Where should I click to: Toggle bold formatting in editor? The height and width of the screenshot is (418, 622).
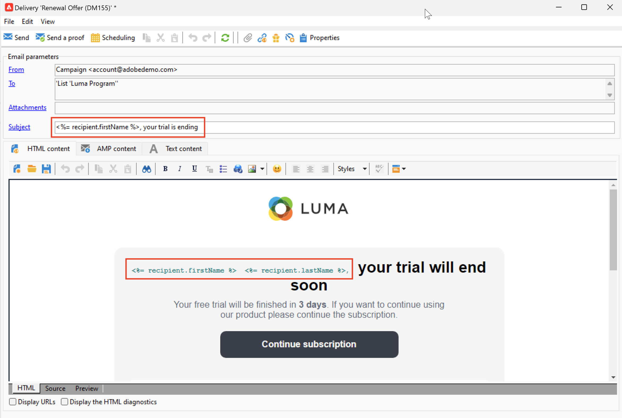click(165, 169)
